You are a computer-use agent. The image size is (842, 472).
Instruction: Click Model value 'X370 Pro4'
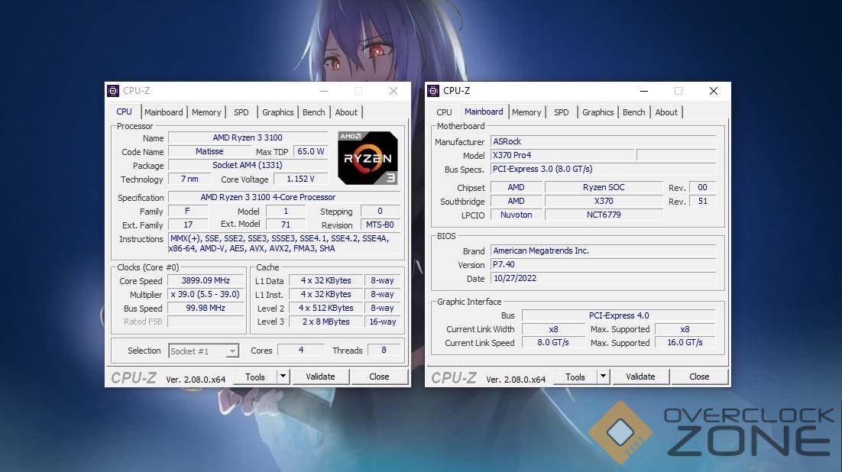pos(562,155)
